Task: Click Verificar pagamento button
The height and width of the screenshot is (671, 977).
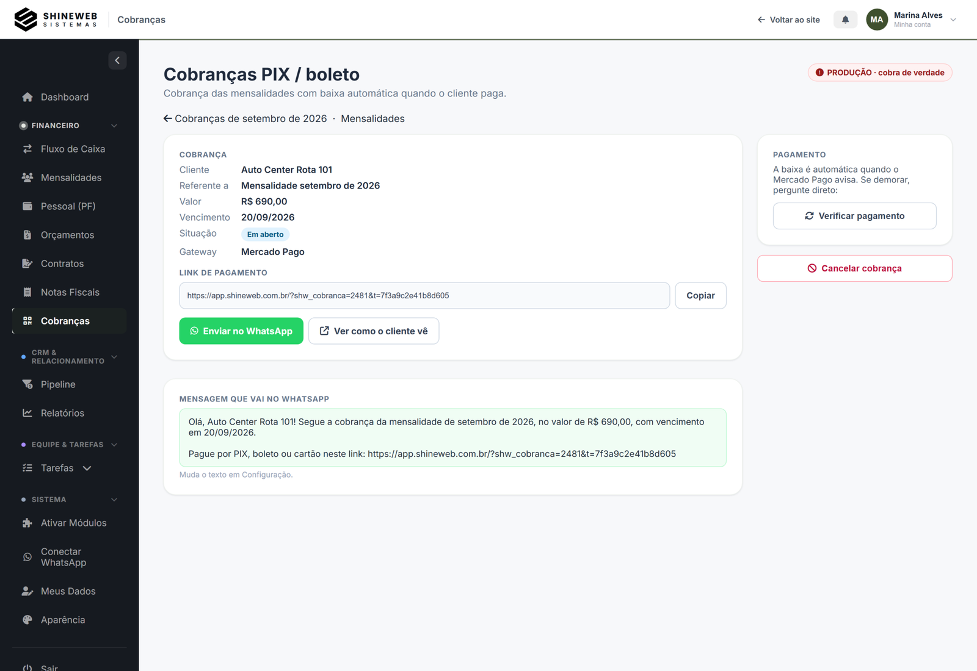Action: tap(854, 216)
